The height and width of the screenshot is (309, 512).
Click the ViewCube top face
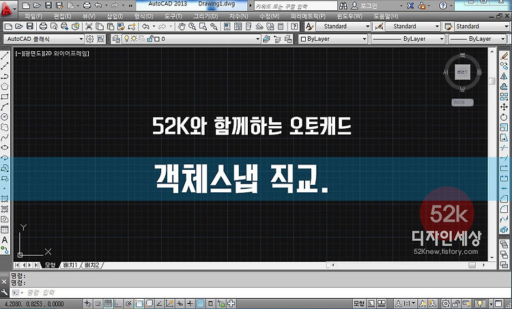point(462,72)
